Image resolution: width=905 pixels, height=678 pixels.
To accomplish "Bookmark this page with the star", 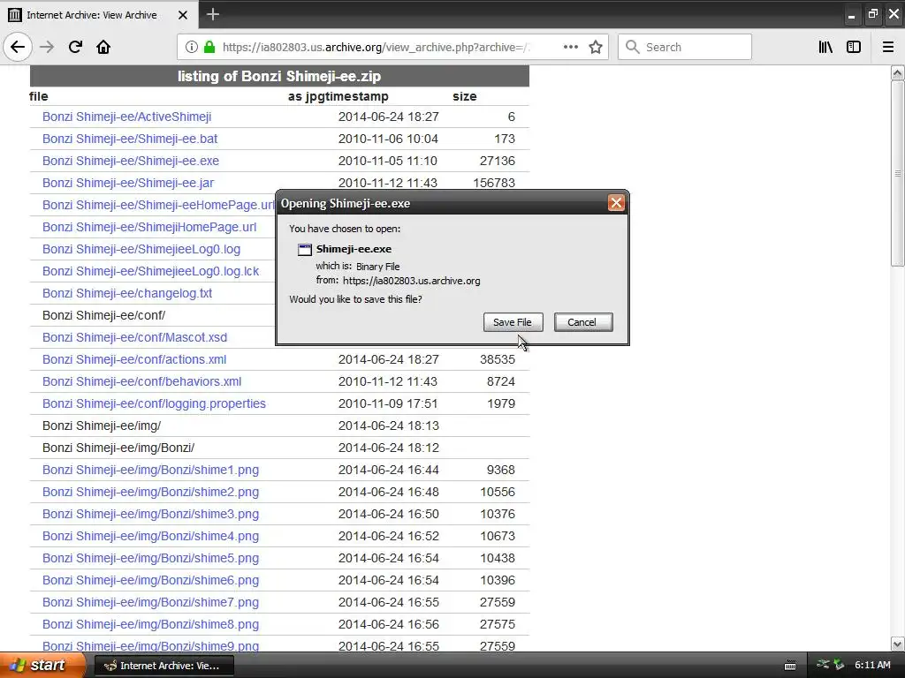I will [596, 47].
